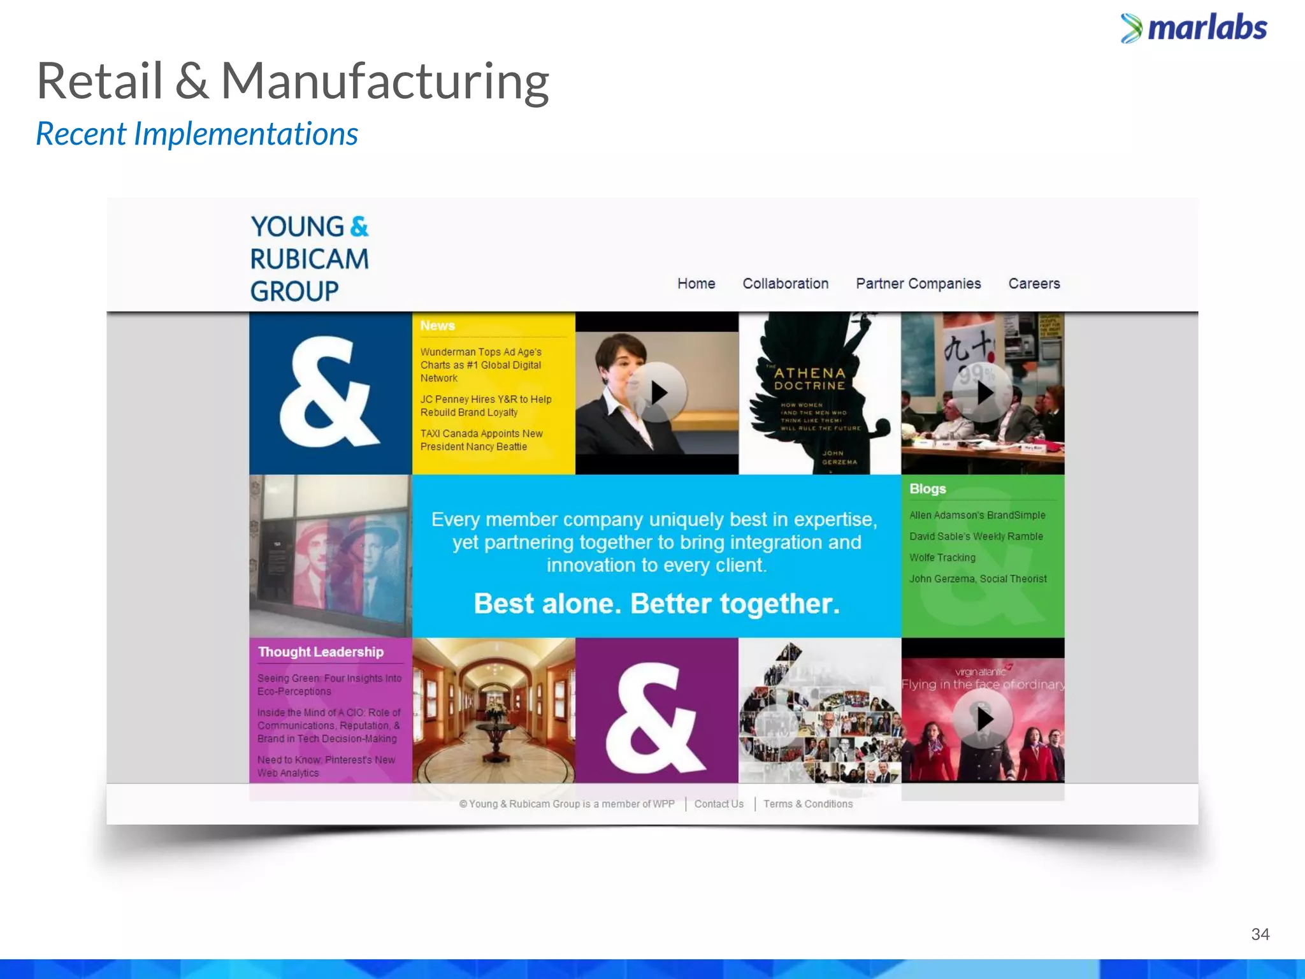Viewport: 1305px width, 979px height.
Task: Click the Retail & Manufacturing slide title
Action: [x=293, y=82]
